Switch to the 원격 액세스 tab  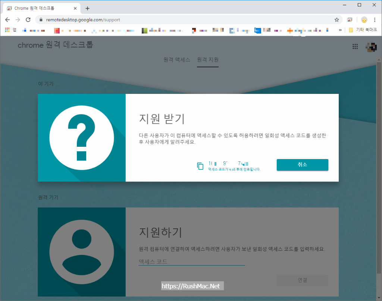tap(177, 60)
